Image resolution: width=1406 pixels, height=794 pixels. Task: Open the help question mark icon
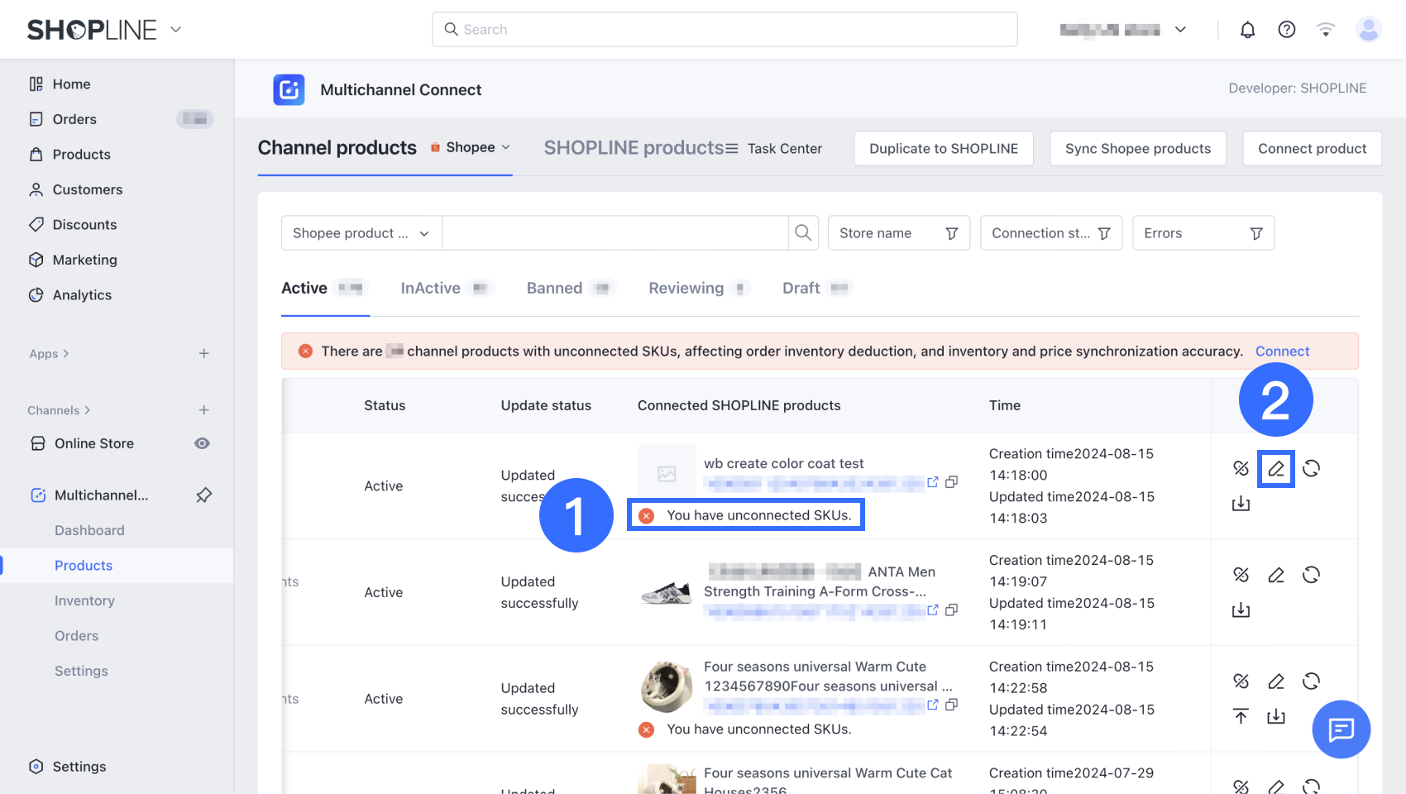1286,30
